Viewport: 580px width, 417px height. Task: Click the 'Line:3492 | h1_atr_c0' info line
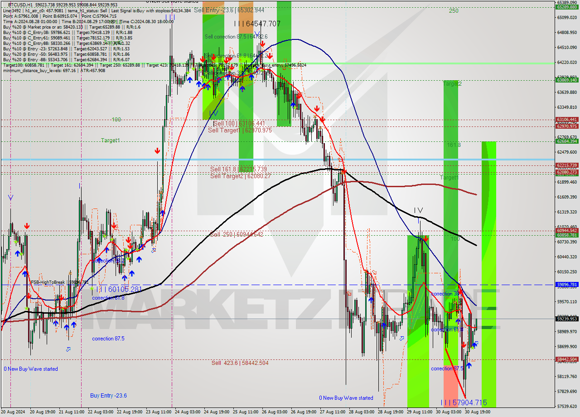click(x=97, y=10)
